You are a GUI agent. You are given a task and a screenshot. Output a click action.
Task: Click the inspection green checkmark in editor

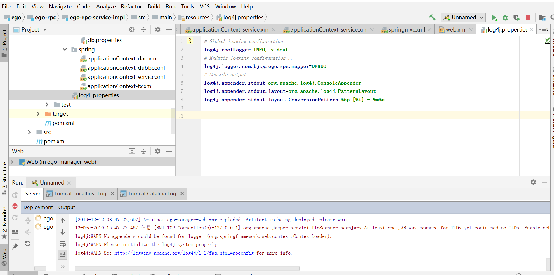548,41
